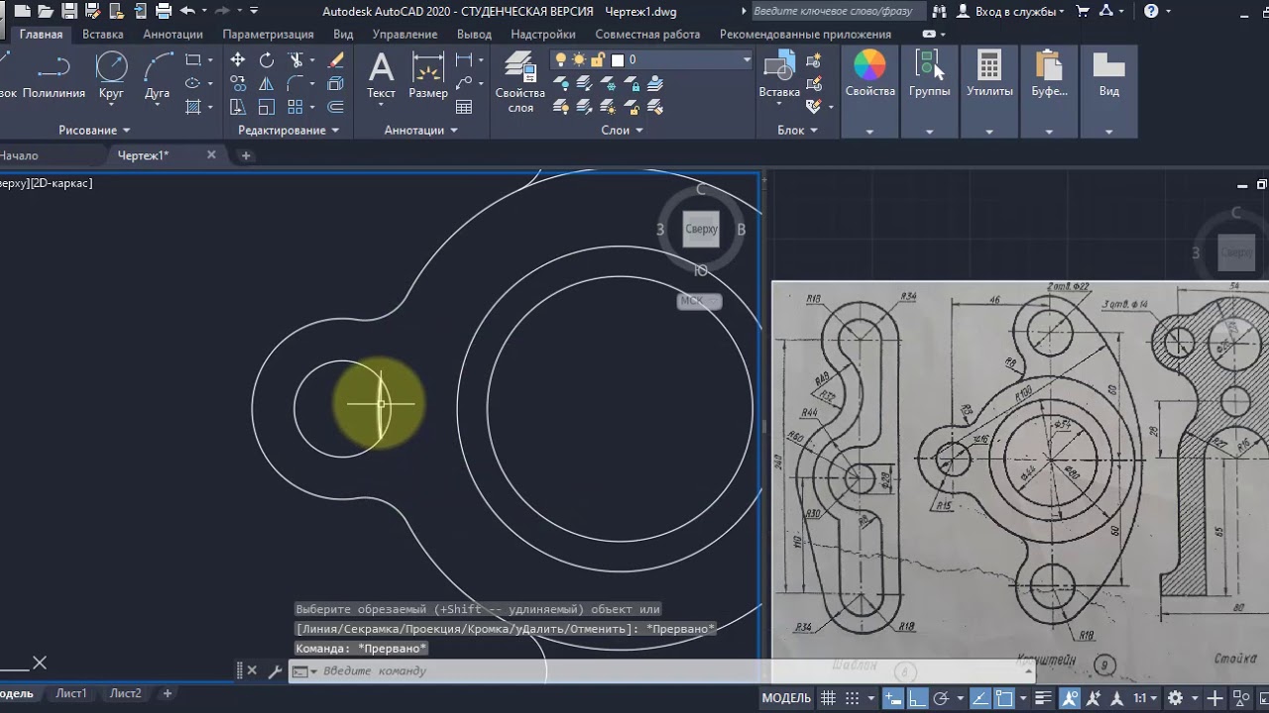Click the keyword search field in title bar
Screen dimensions: 1269x713
(x=838, y=11)
